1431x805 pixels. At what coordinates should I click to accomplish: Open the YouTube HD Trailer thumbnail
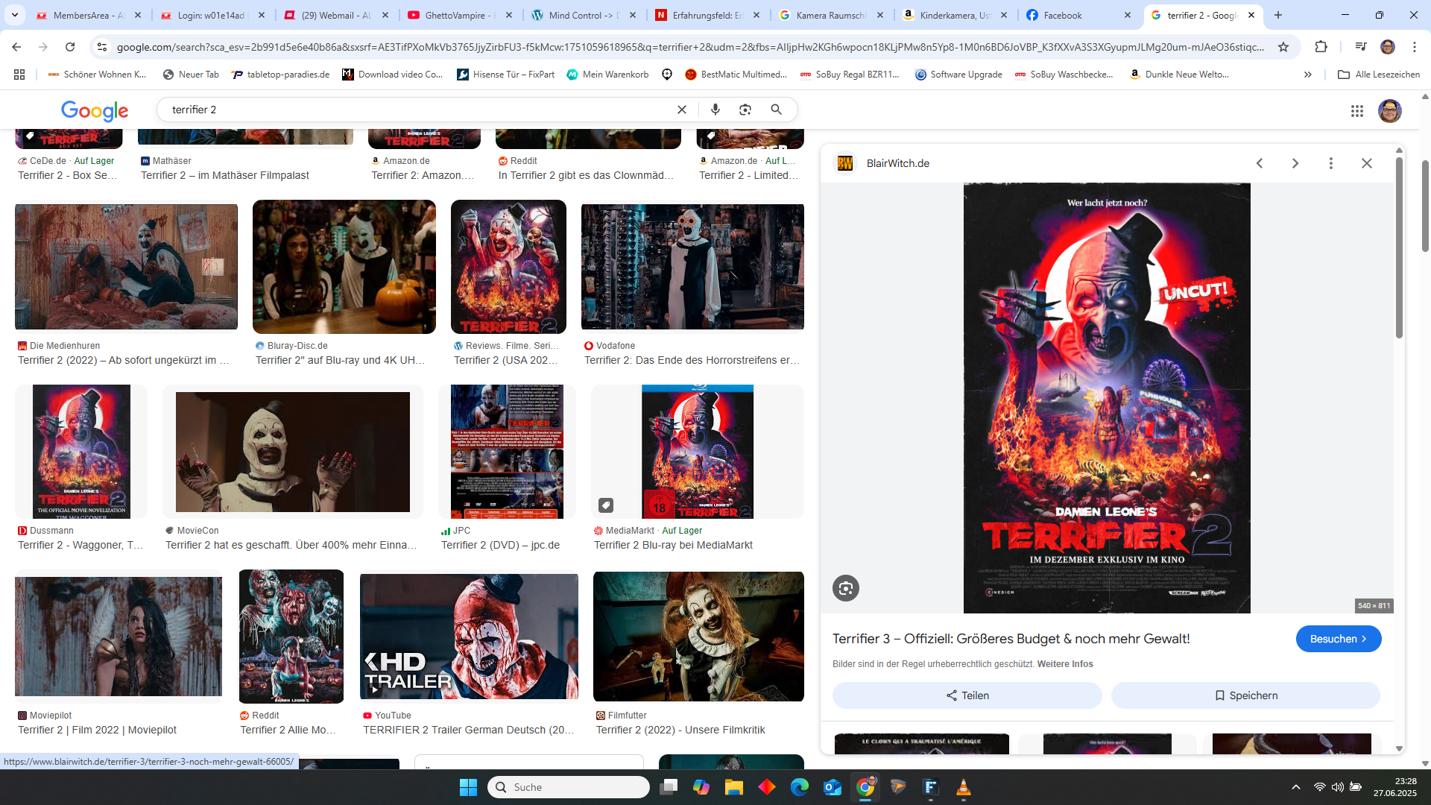pyautogui.click(x=469, y=637)
